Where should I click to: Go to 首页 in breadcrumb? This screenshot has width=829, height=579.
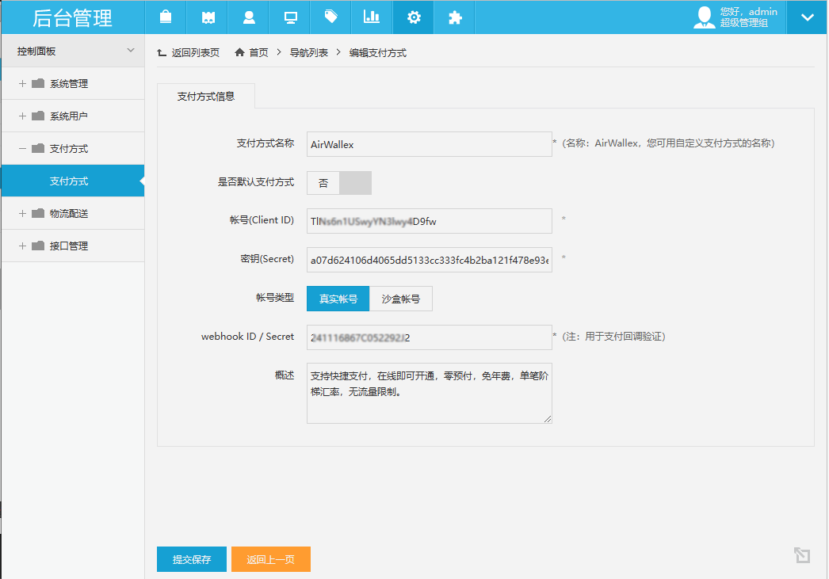click(x=258, y=52)
